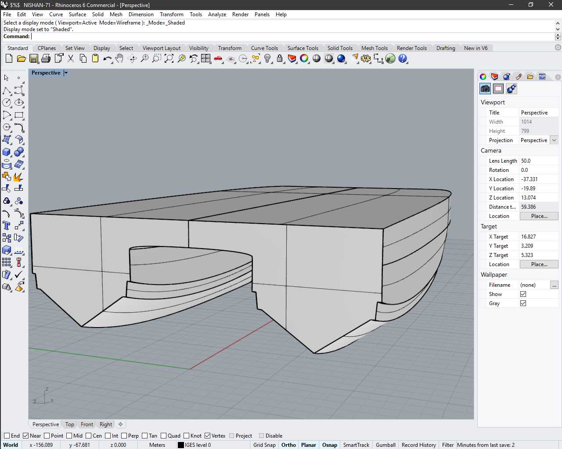Enable the Perp osnap checkbox

[x=124, y=435]
